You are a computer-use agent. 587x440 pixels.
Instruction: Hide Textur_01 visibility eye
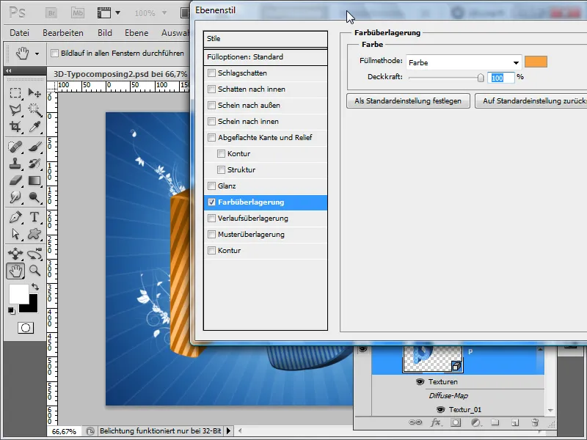point(441,410)
